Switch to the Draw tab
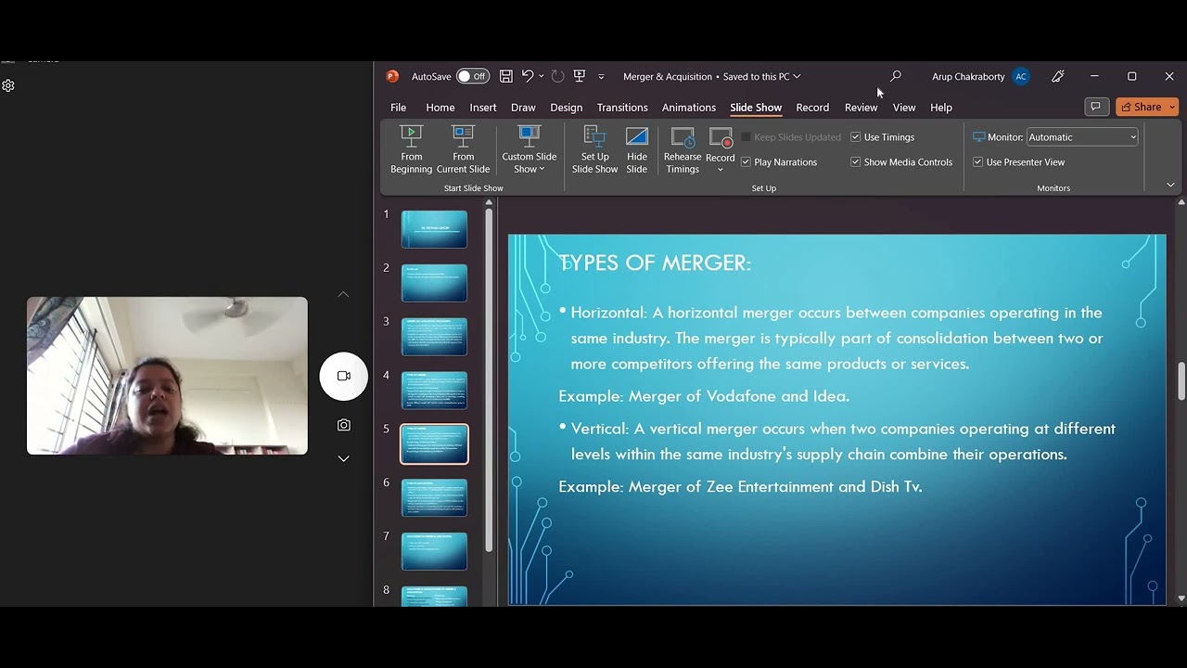Image resolution: width=1187 pixels, height=668 pixels. pos(523,108)
